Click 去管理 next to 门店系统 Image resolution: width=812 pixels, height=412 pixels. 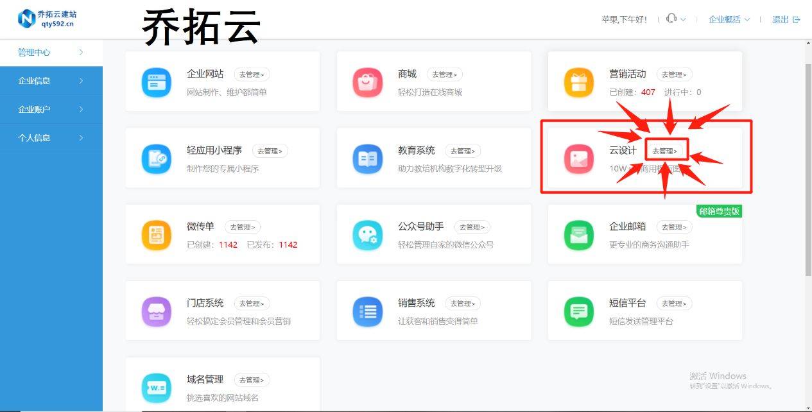click(252, 303)
